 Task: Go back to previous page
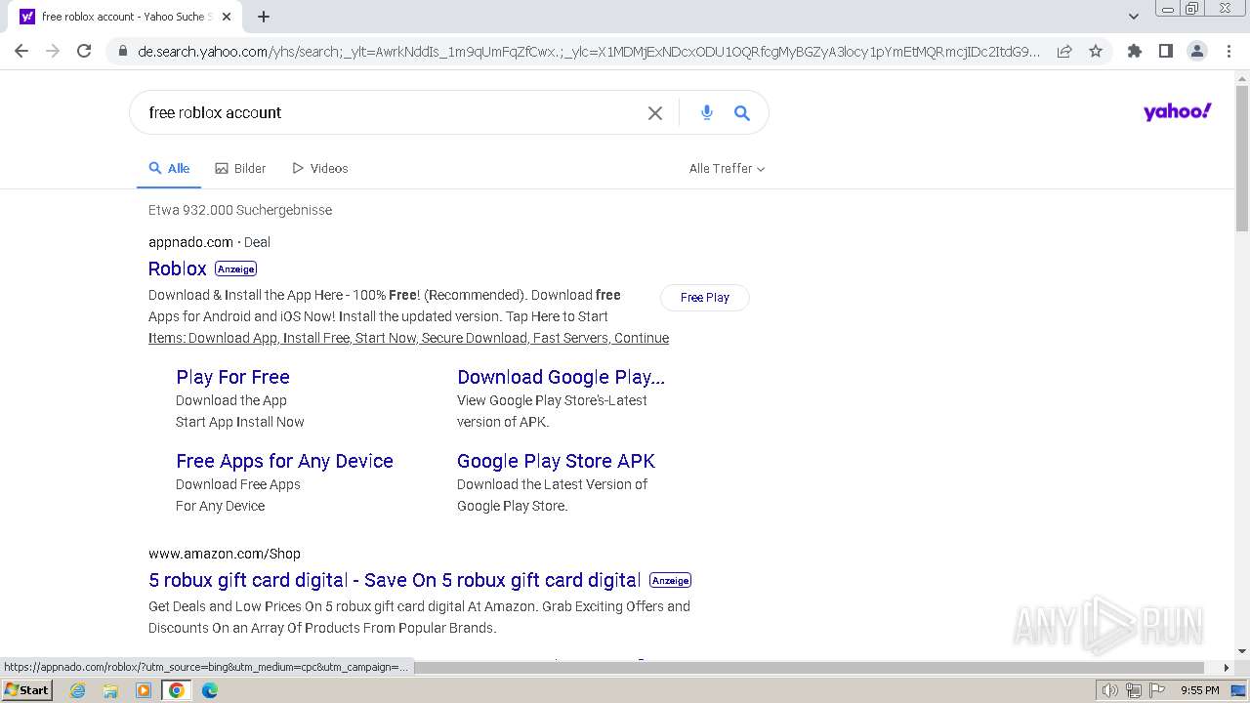(x=21, y=51)
